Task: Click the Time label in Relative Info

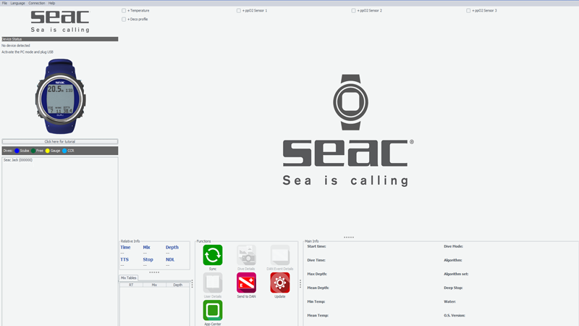Action: pyautogui.click(x=125, y=247)
